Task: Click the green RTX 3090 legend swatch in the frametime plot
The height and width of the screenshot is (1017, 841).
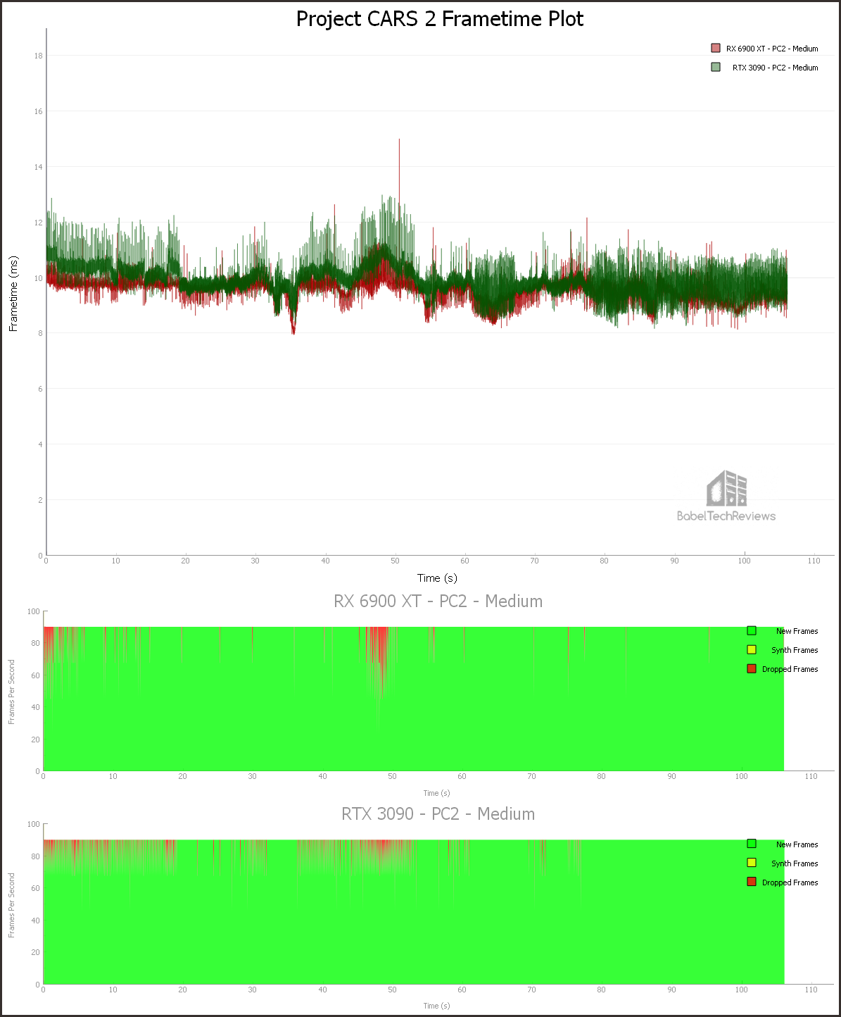Action: pos(716,67)
